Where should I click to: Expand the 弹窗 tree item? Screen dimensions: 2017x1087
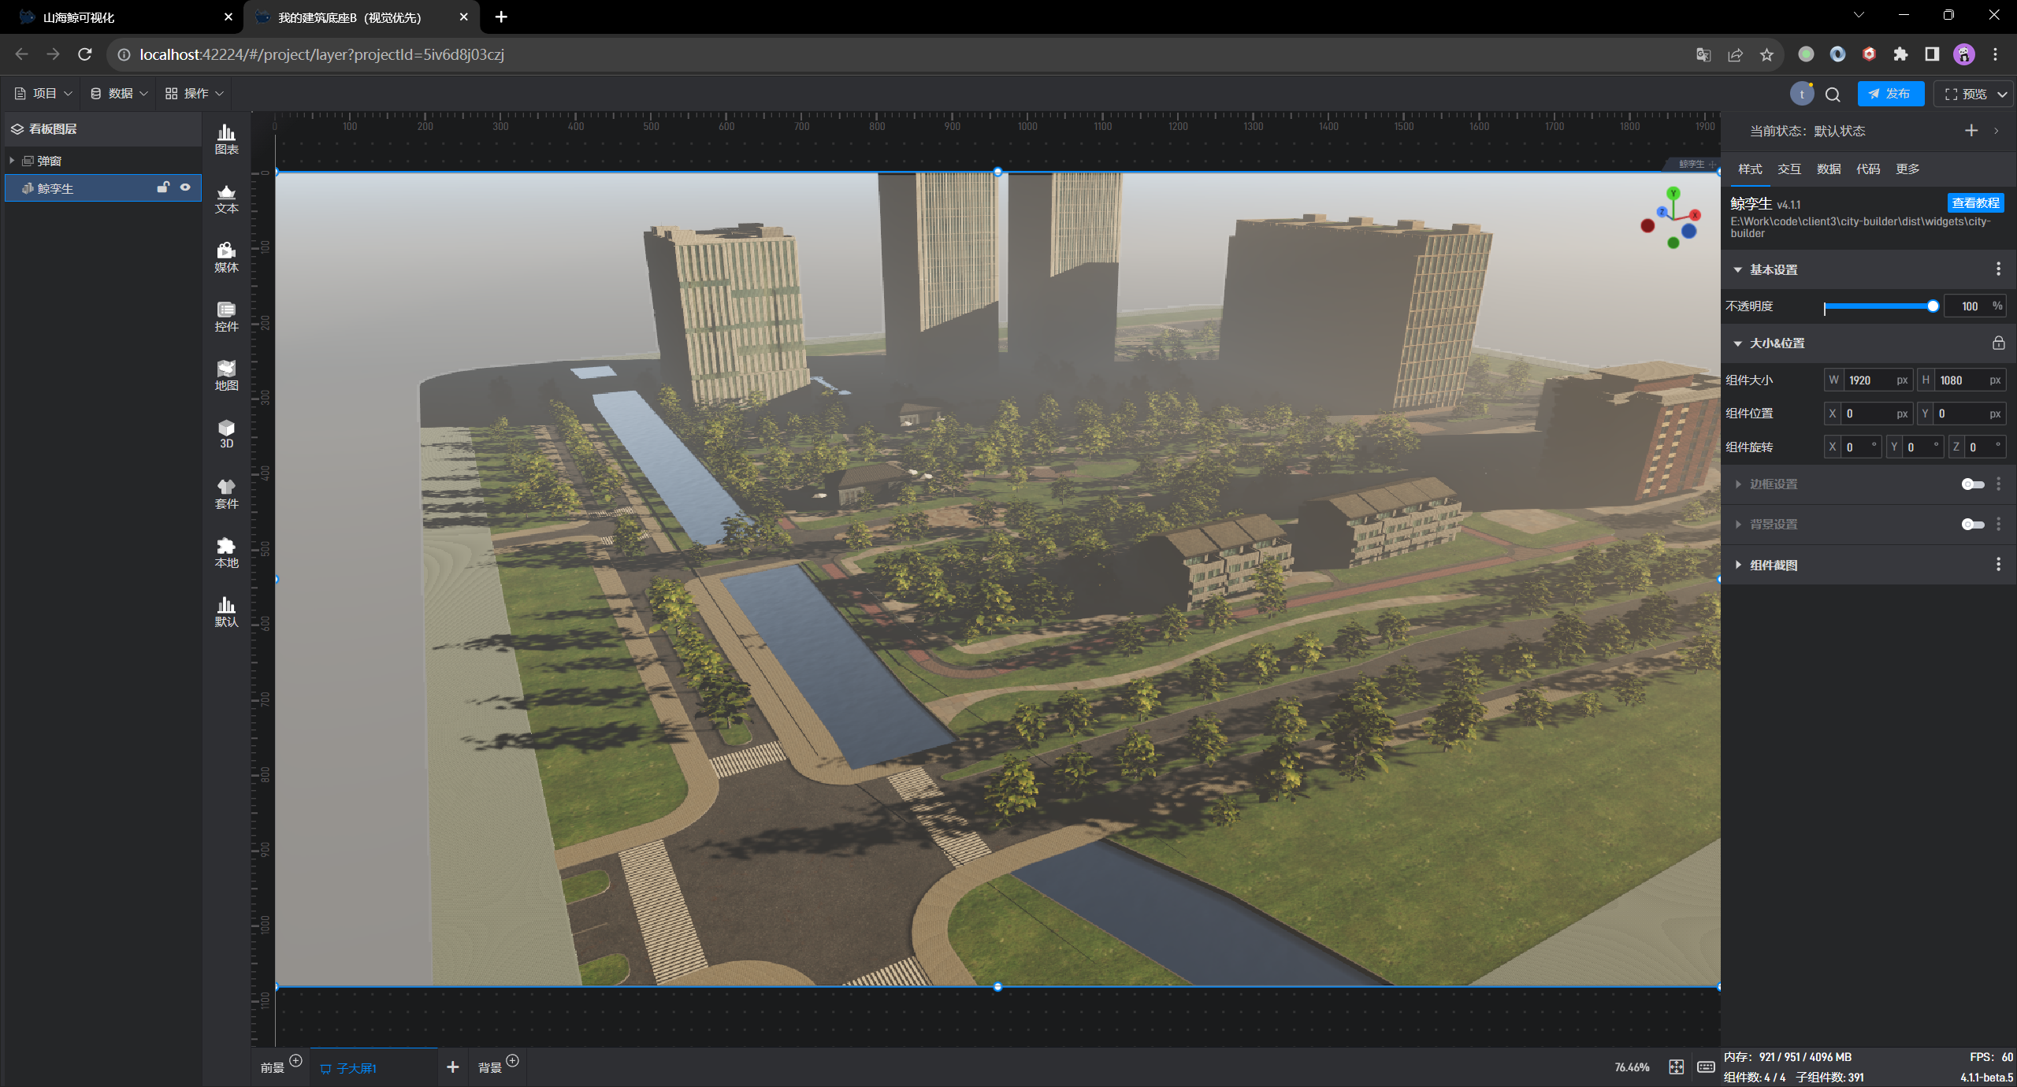[12, 161]
